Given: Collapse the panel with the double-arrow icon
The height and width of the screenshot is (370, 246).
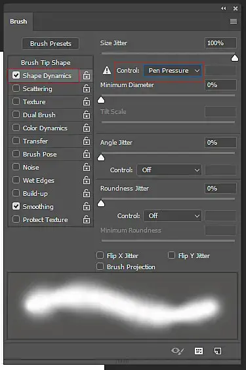Looking at the screenshot, I should coord(223,9).
